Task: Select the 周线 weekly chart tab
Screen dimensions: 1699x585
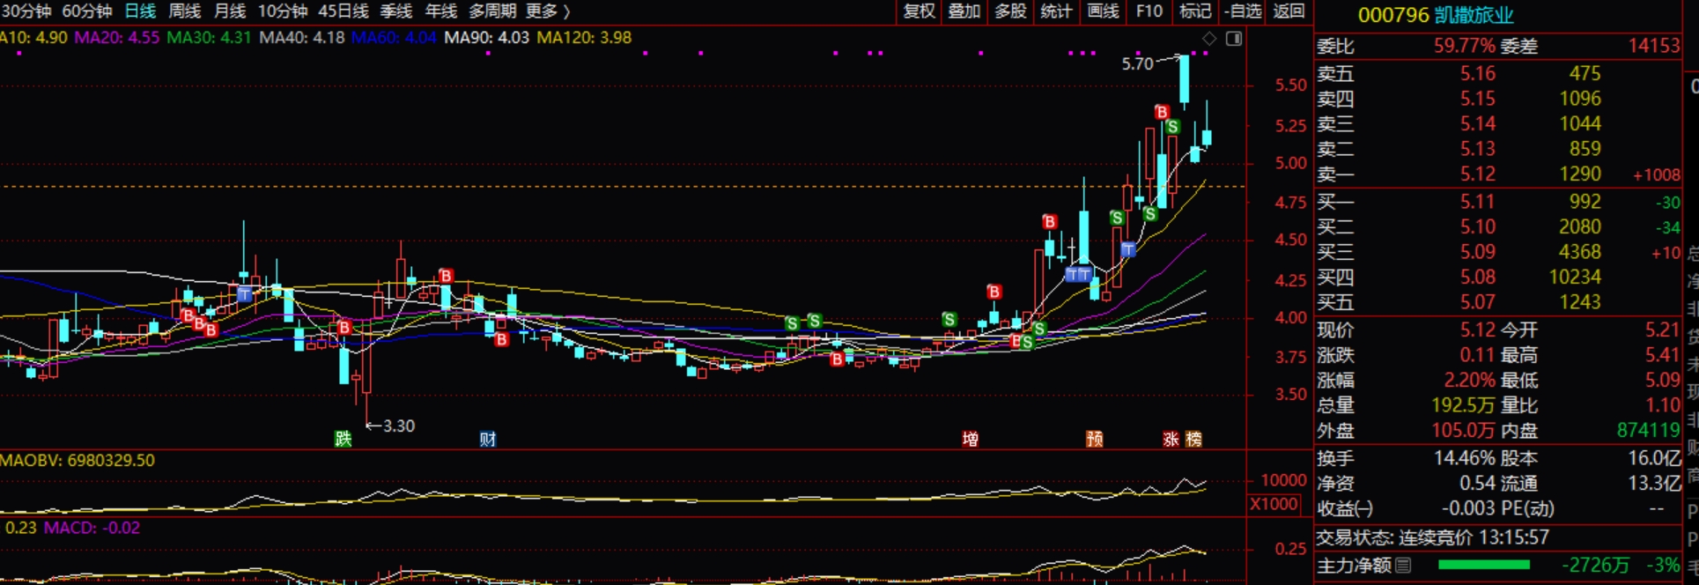Action: coord(185,11)
